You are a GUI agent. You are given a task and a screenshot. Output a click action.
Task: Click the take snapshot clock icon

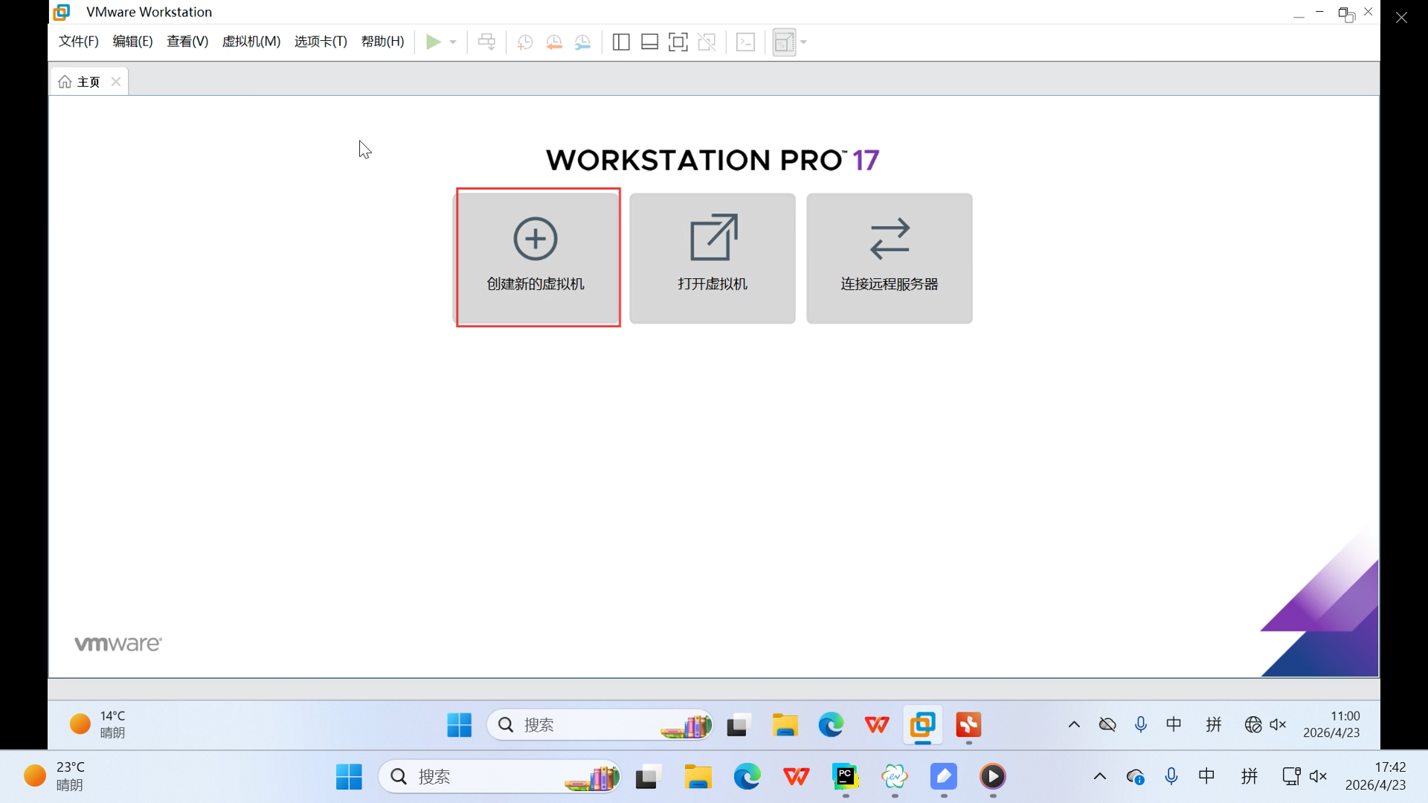tap(525, 42)
